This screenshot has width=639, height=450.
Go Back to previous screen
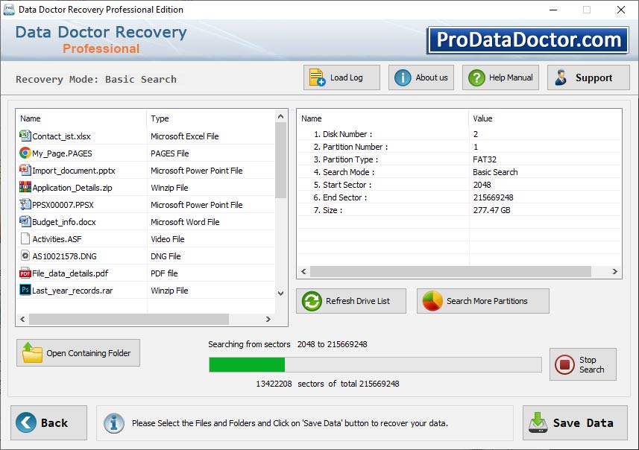coord(48,422)
